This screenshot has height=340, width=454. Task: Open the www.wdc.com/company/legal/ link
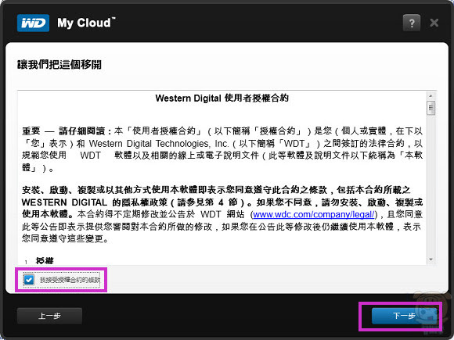click(x=314, y=214)
